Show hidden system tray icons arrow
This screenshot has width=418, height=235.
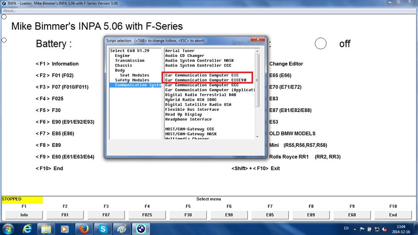pyautogui.click(x=356, y=229)
